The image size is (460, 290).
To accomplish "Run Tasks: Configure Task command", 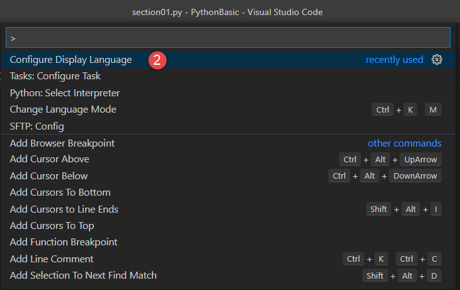I will click(x=55, y=76).
